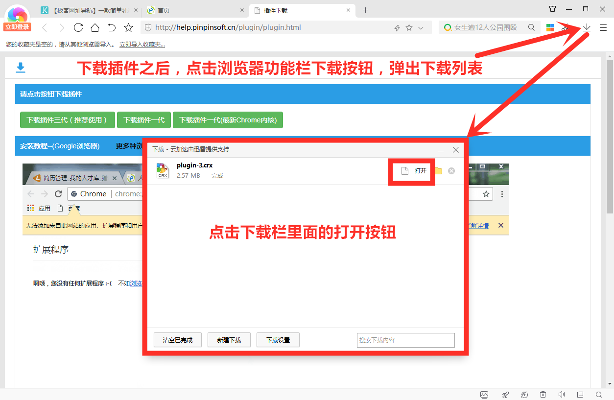Open the download list via toolbar download icon
The height and width of the screenshot is (400, 614).
[586, 28]
